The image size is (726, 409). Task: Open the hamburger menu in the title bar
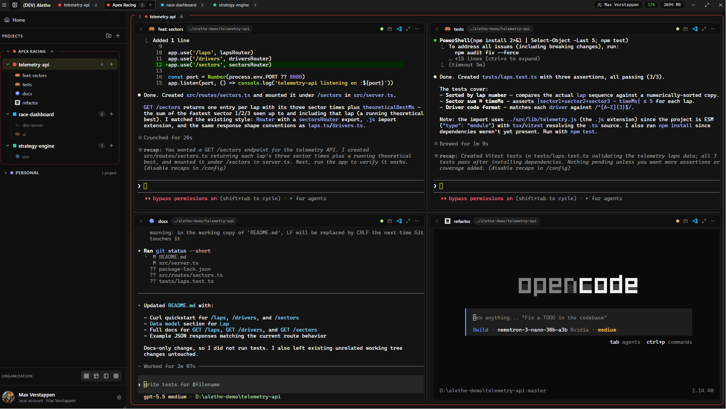click(x=4, y=5)
